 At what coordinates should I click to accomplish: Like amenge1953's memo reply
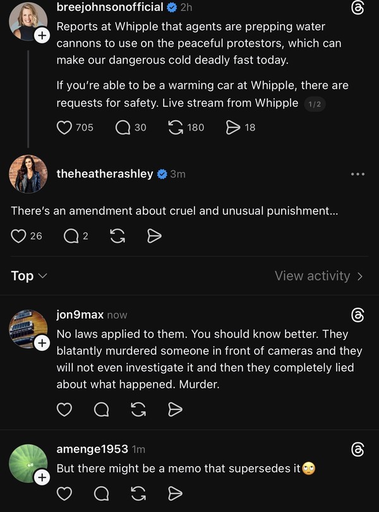64,492
